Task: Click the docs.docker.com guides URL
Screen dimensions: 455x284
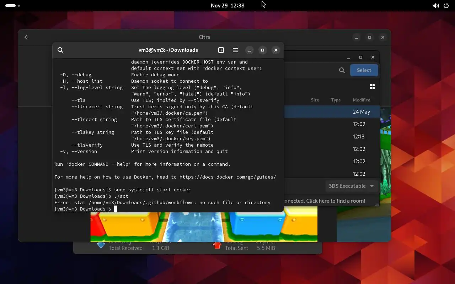Action: click(x=227, y=177)
